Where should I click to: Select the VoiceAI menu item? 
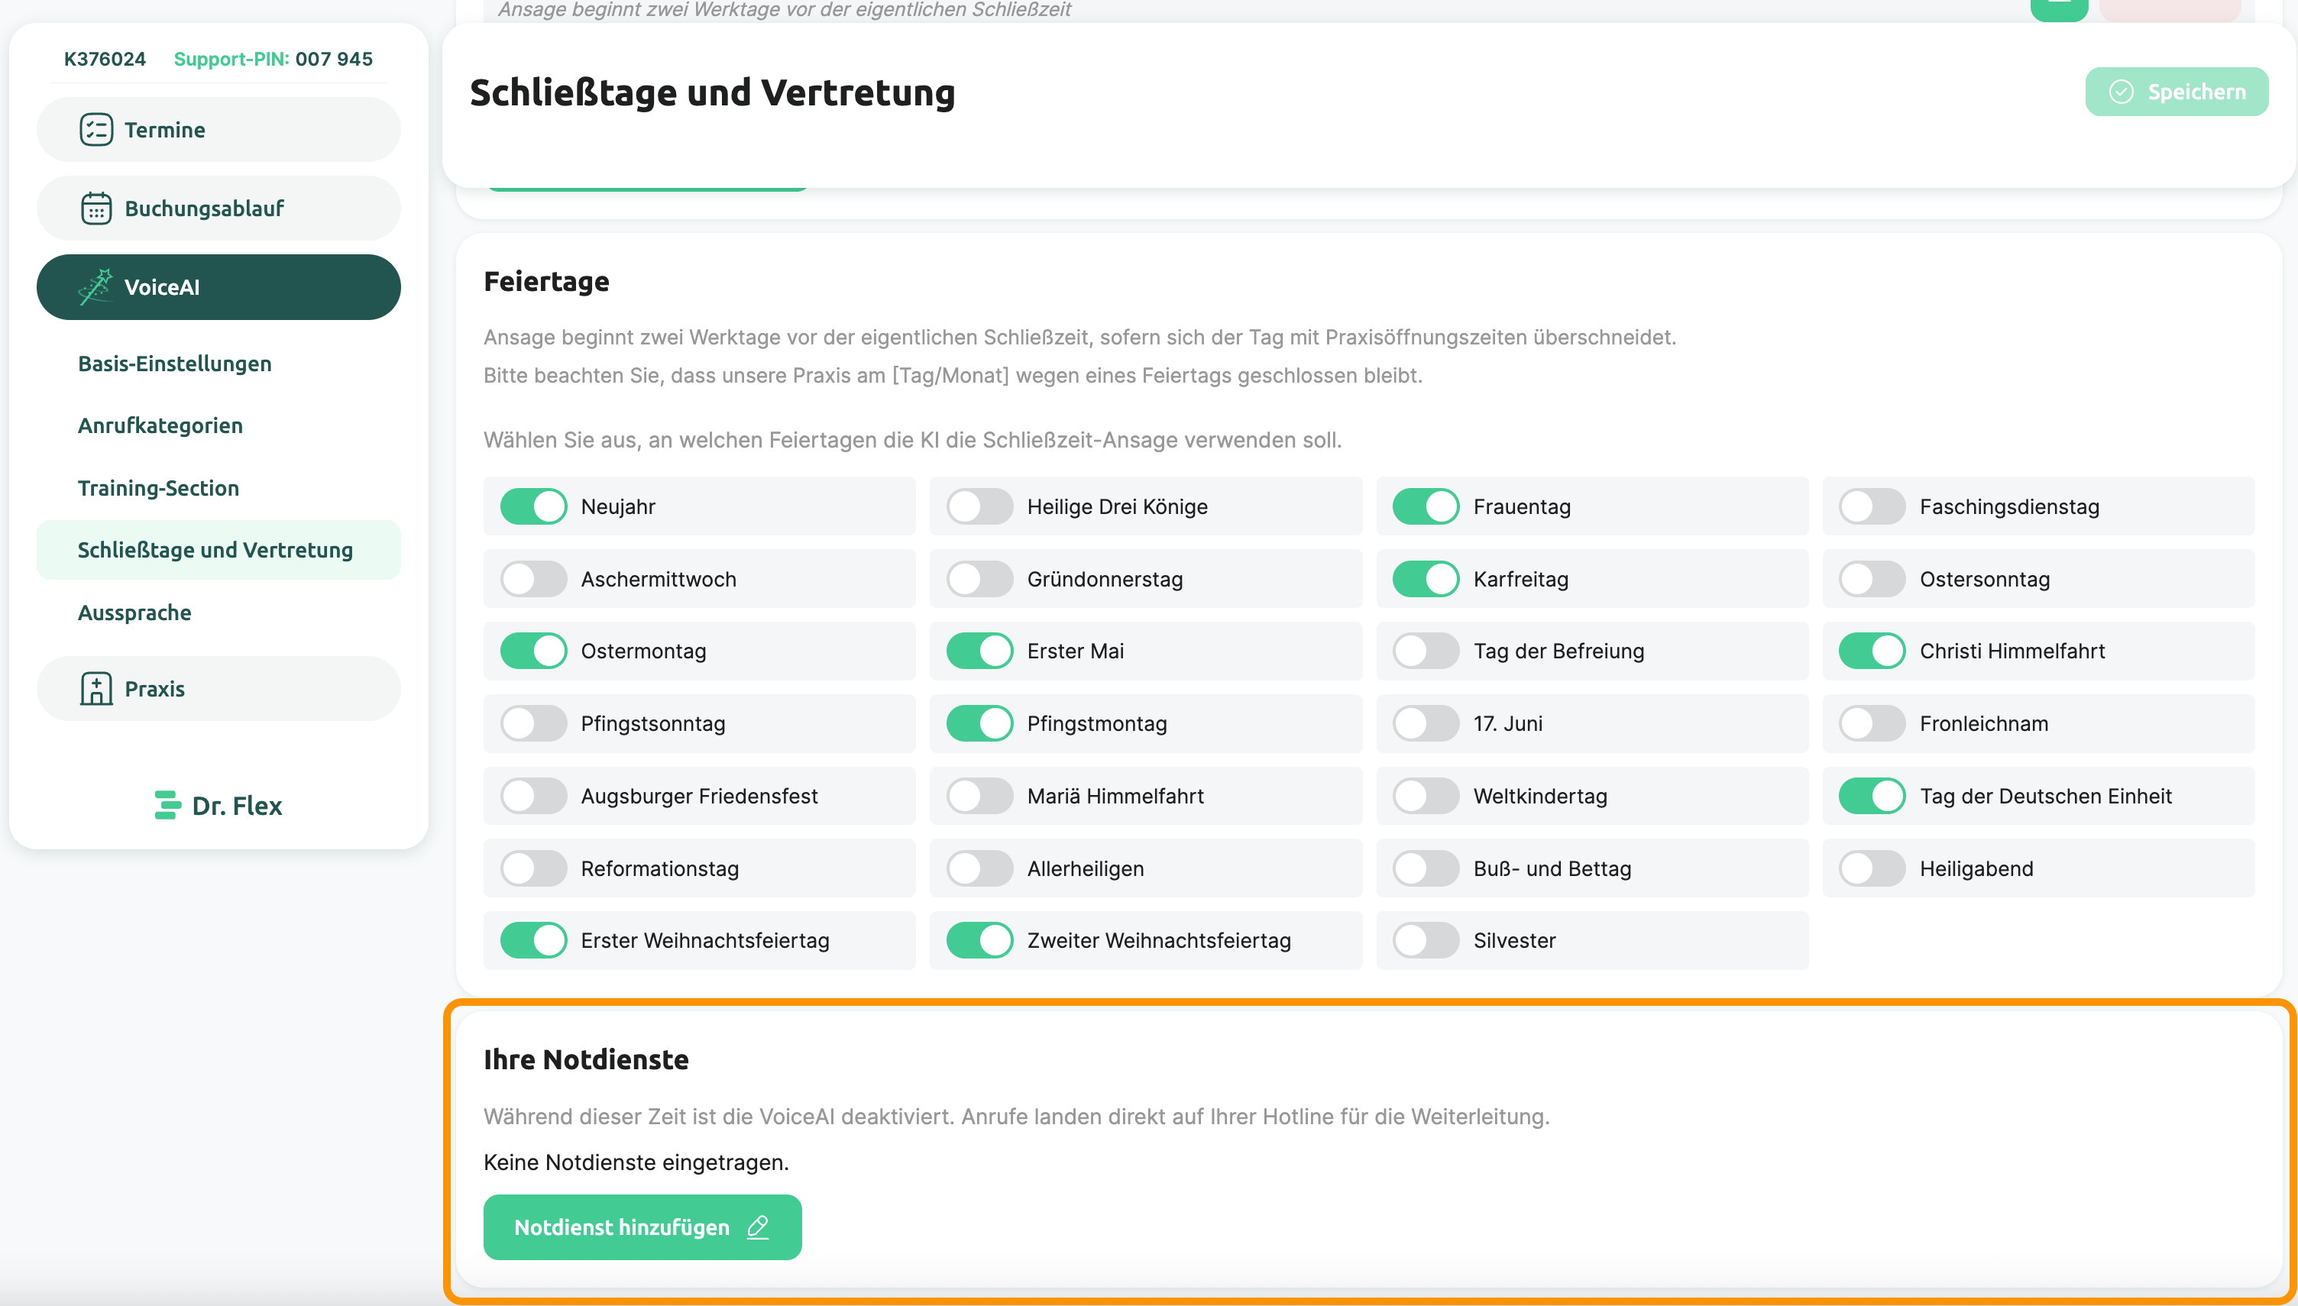click(x=218, y=287)
